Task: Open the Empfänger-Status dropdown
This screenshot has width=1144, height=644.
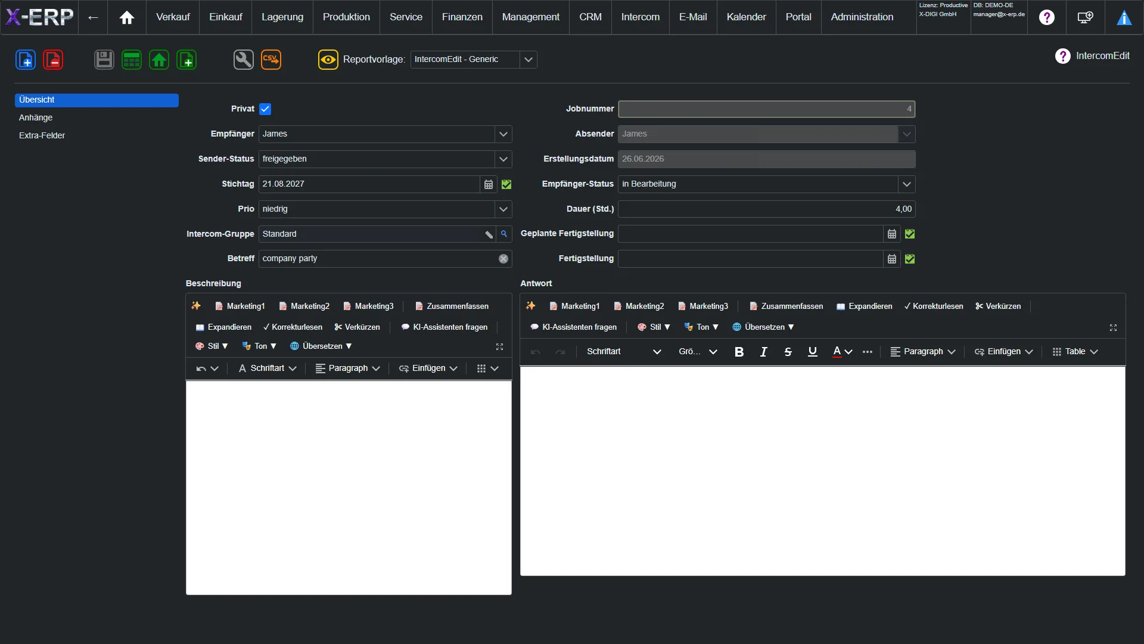Action: (907, 184)
